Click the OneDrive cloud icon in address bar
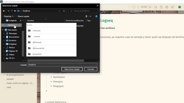Viewport: 184px width, 103px height. [x=18, y=11]
